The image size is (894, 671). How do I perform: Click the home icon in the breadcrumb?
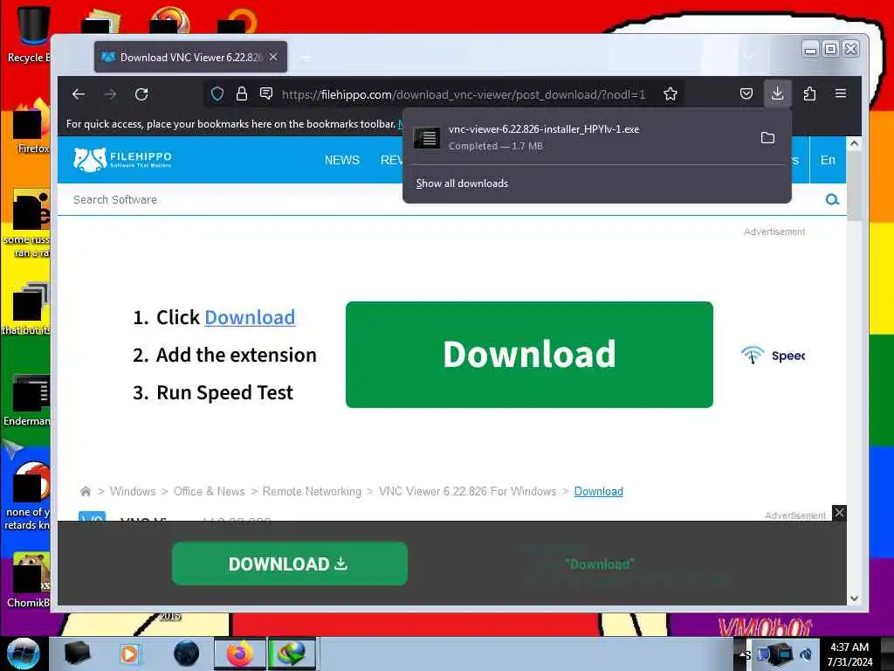tap(86, 491)
